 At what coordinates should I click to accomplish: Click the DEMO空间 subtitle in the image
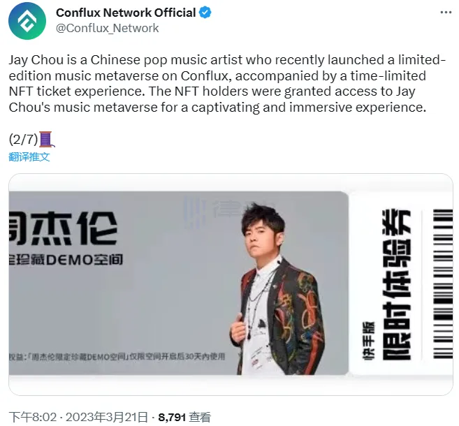point(66,260)
